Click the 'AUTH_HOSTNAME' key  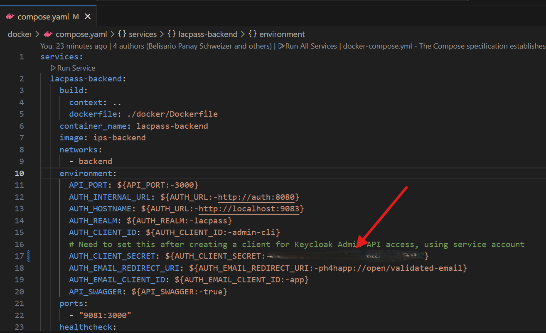click(101, 208)
